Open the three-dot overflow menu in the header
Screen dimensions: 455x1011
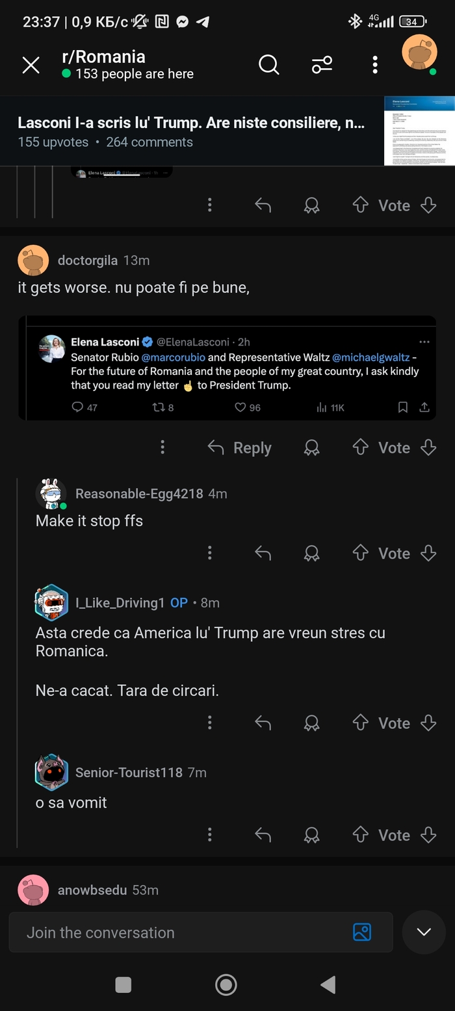375,64
